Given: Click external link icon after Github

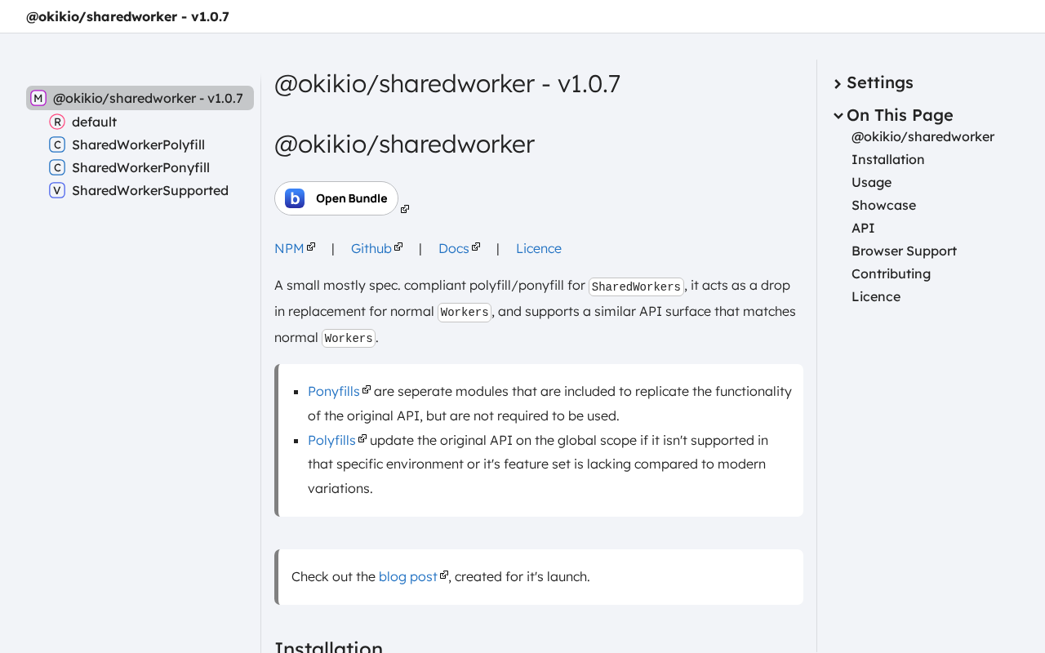Looking at the screenshot, I should (398, 247).
